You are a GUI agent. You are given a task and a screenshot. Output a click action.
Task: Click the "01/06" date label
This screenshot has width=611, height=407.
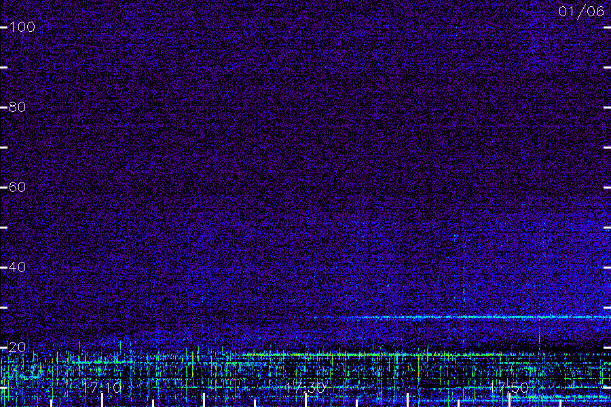click(x=581, y=12)
